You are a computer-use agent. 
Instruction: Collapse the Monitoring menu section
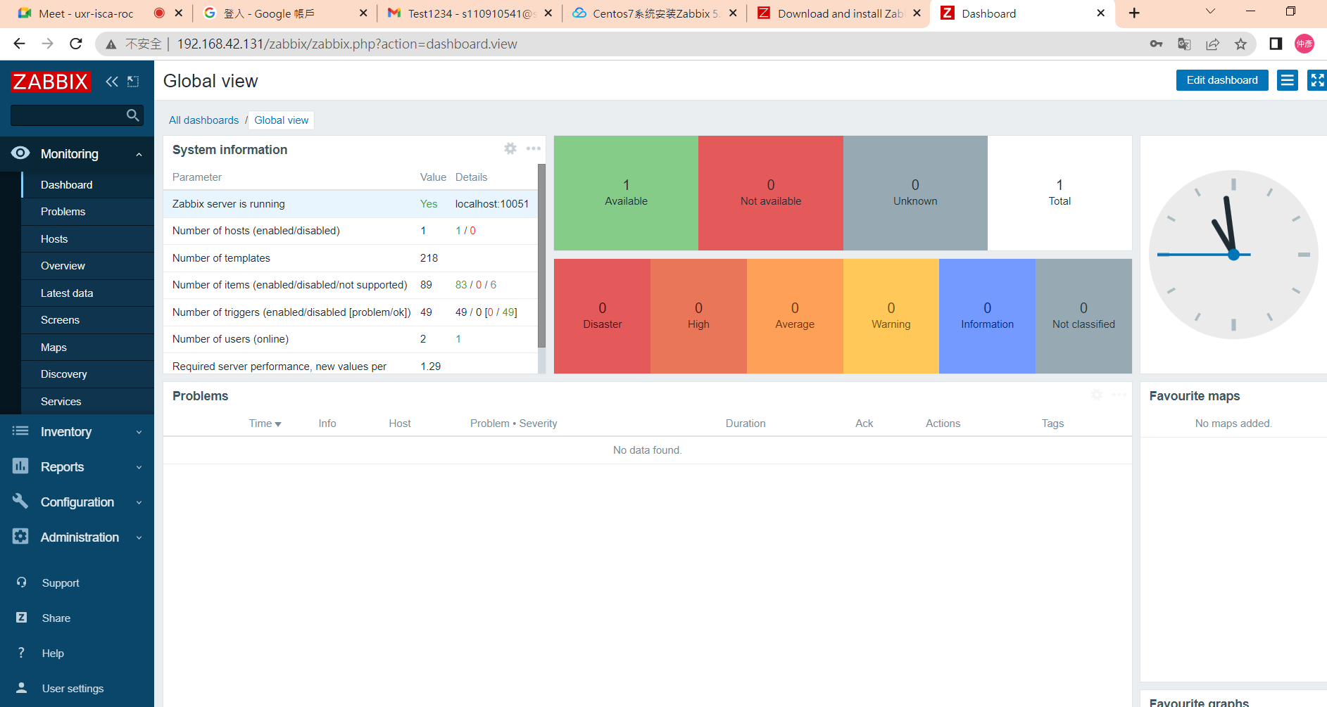[139, 154]
